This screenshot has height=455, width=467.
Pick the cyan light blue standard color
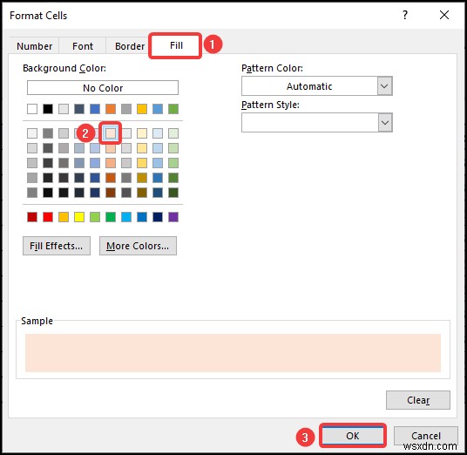(x=126, y=217)
